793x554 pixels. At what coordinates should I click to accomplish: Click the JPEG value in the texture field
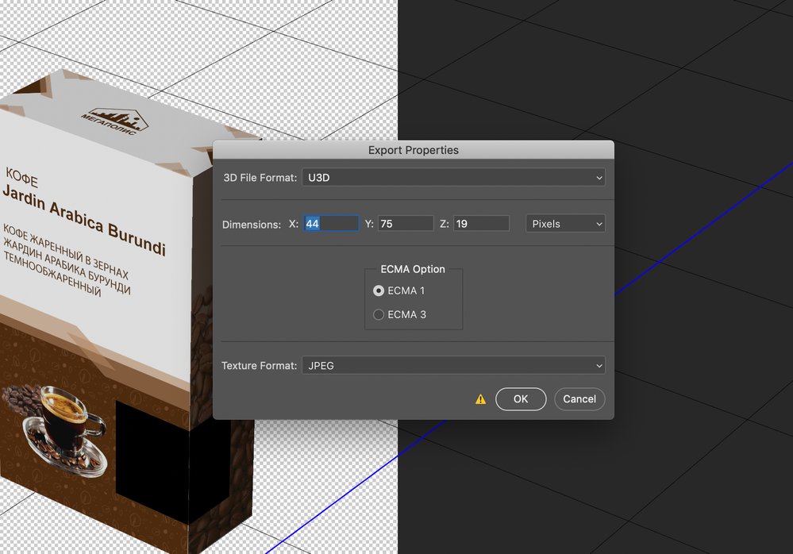pyautogui.click(x=321, y=365)
